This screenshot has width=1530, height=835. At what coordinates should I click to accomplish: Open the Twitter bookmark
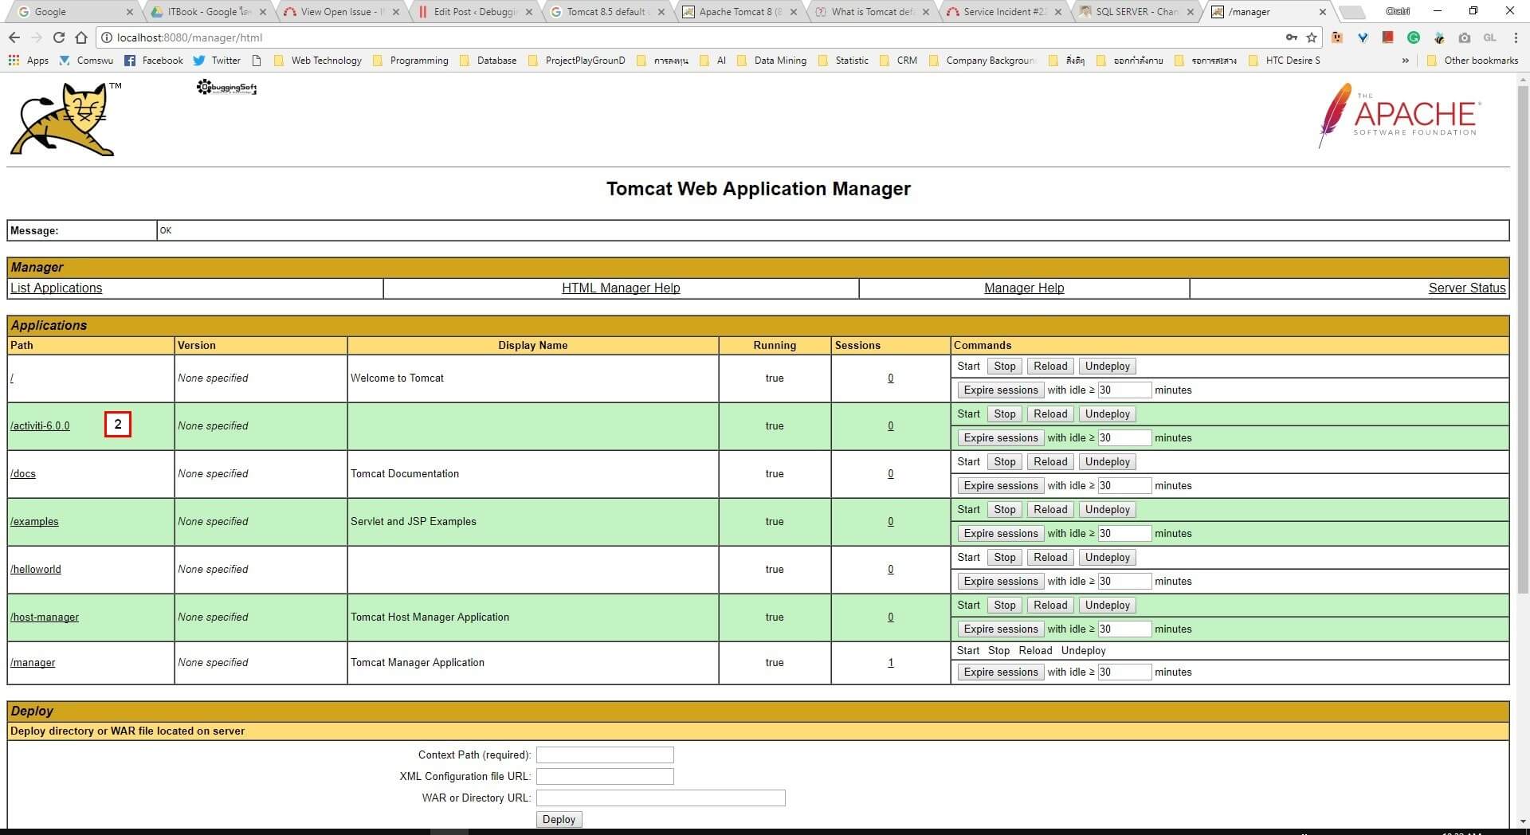click(x=217, y=61)
